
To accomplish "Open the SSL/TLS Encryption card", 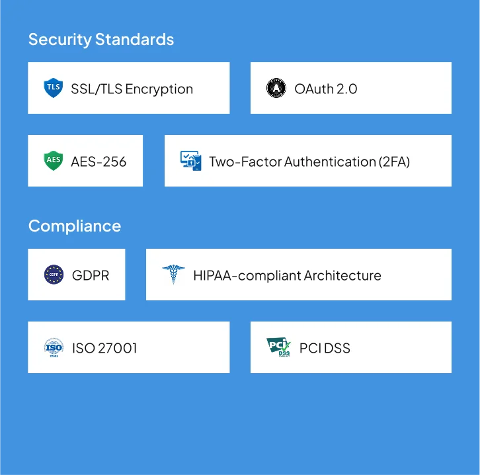I will [128, 88].
